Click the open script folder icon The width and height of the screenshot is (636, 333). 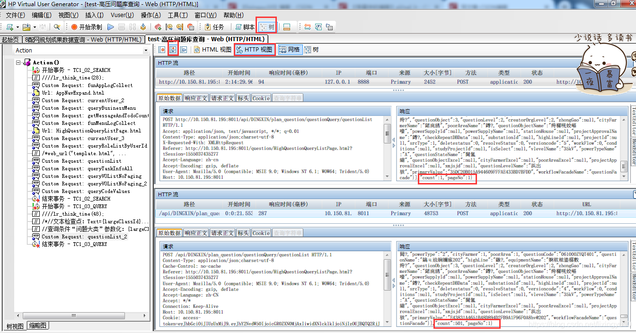[26, 27]
